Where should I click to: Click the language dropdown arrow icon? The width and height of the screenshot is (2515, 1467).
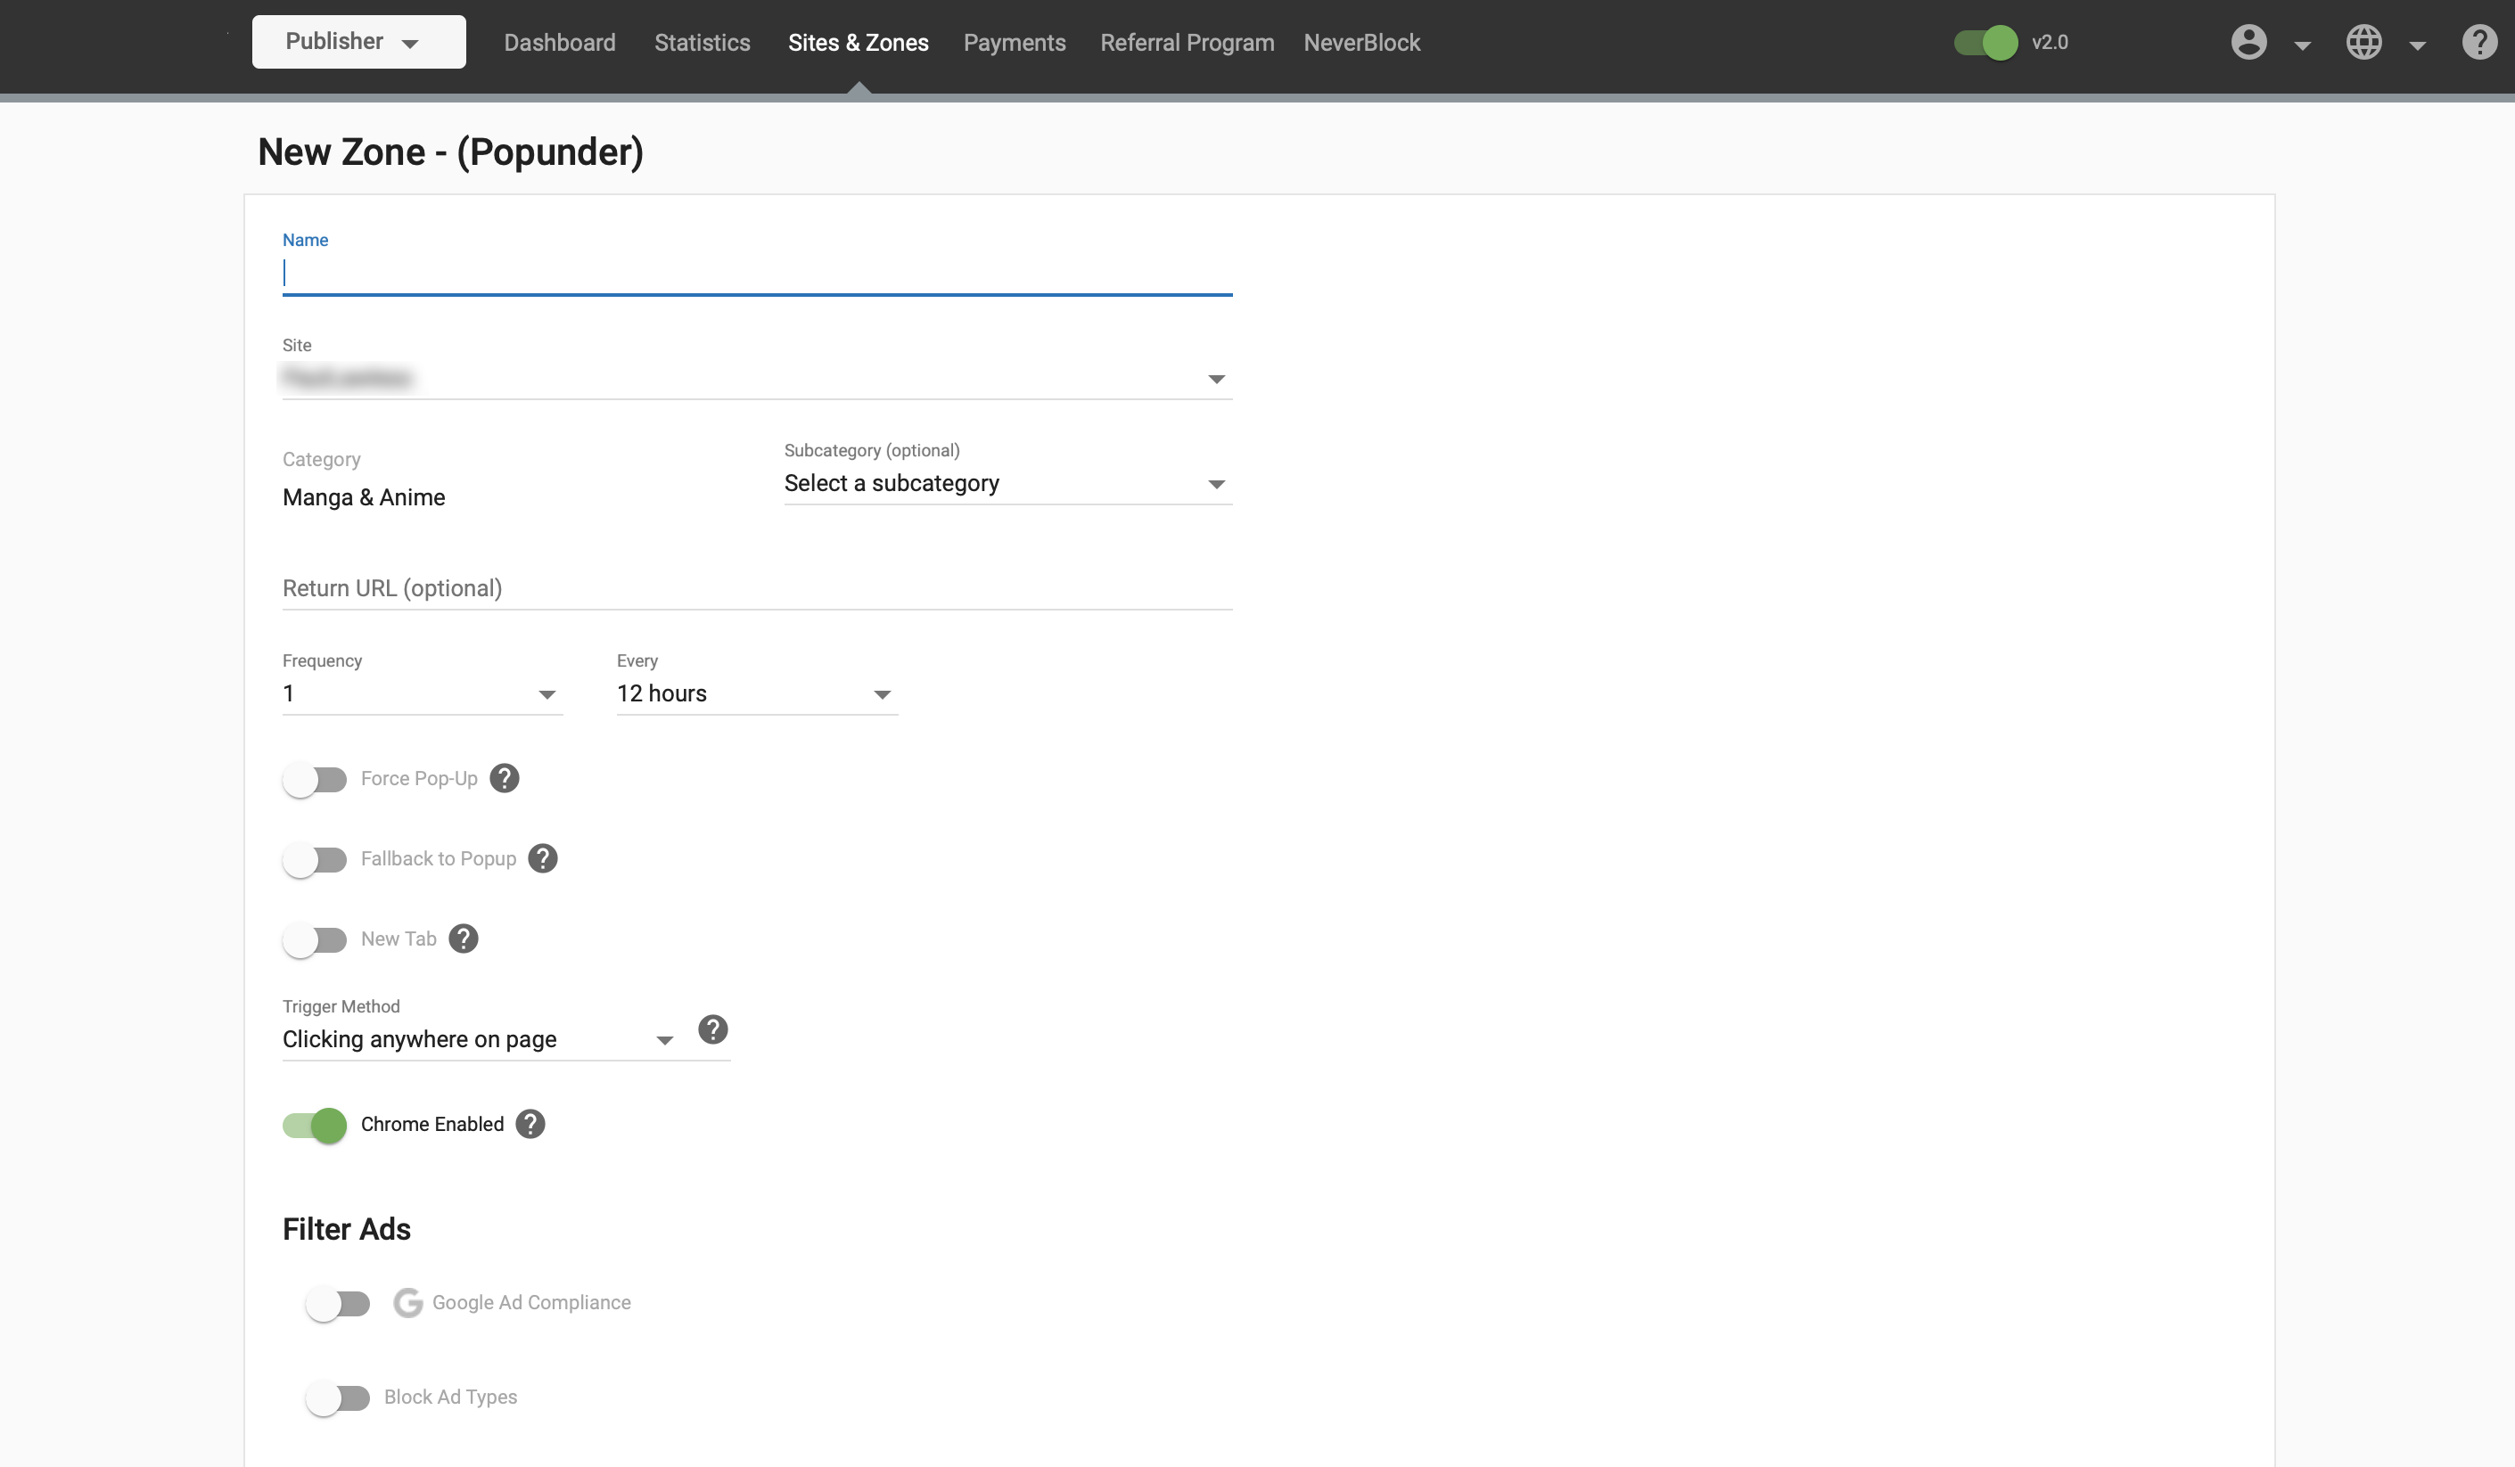pos(2415,44)
